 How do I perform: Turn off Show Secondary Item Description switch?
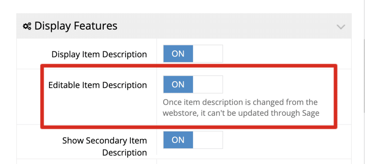point(193,140)
